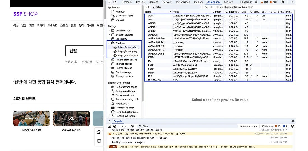Toggle live expression eye icon

coord(132,126)
